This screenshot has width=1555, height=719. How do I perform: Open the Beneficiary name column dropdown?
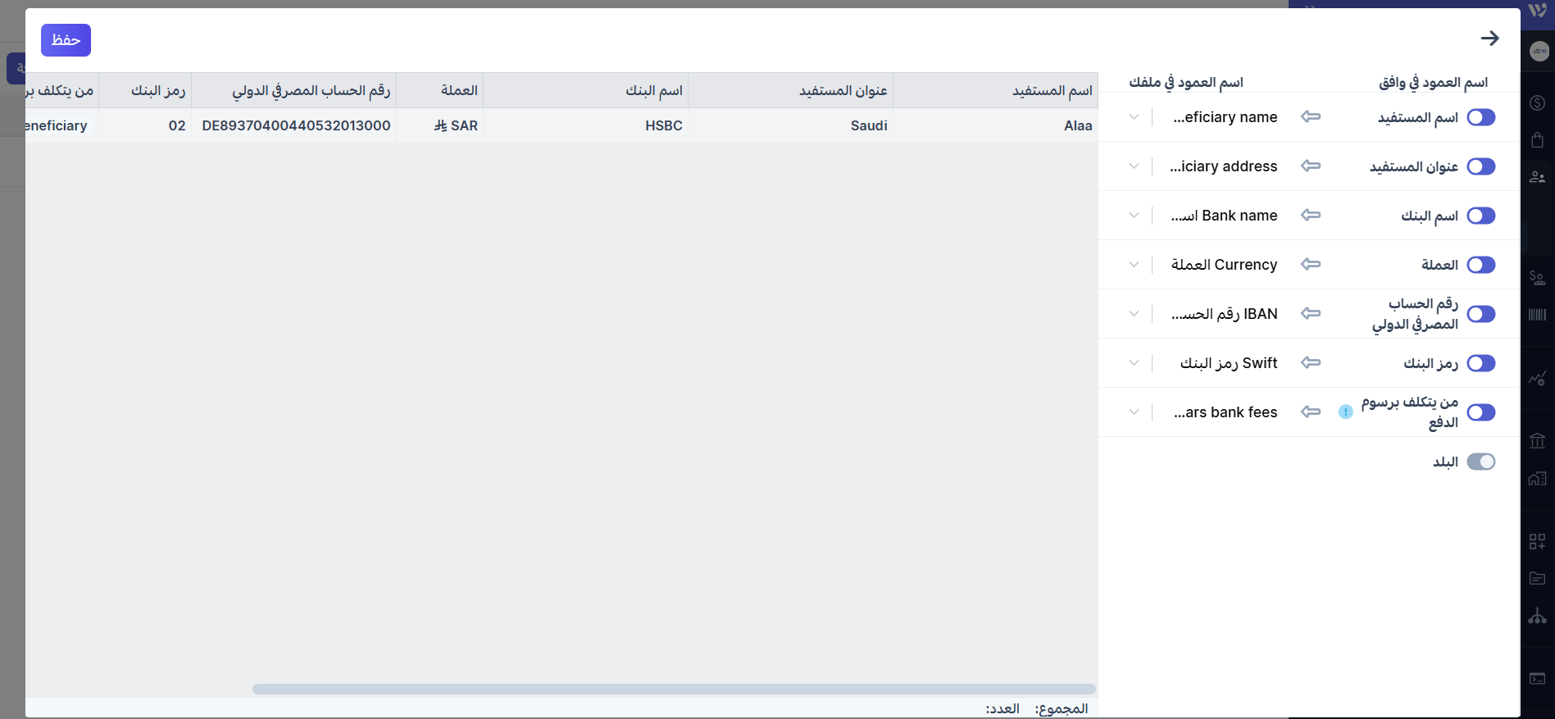1134,117
